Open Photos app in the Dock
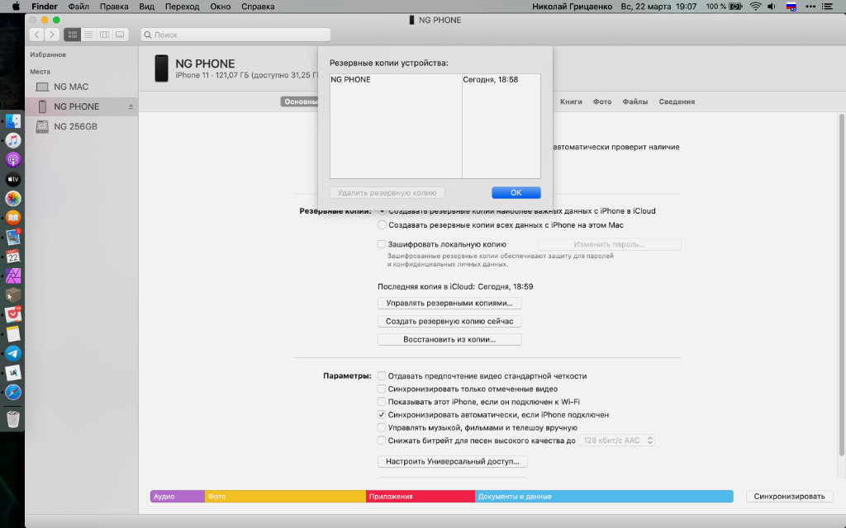Image resolution: width=846 pixels, height=528 pixels. [x=13, y=199]
